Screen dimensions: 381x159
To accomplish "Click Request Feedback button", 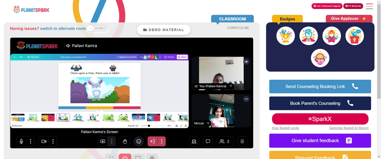I will coord(320,155).
